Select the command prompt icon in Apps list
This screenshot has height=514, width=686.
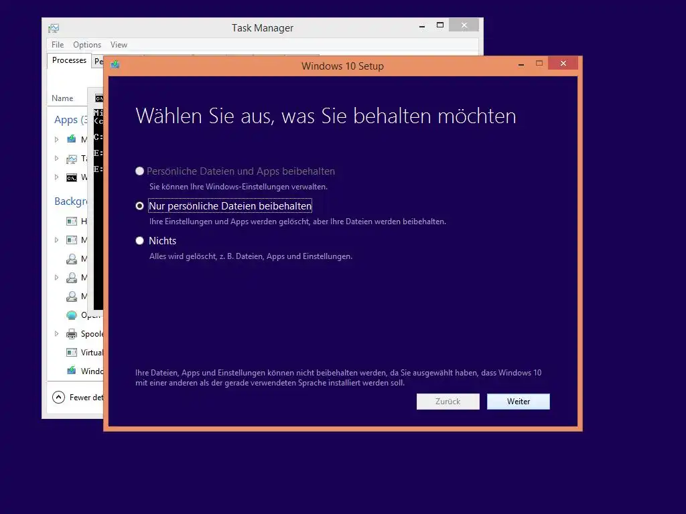coord(71,177)
